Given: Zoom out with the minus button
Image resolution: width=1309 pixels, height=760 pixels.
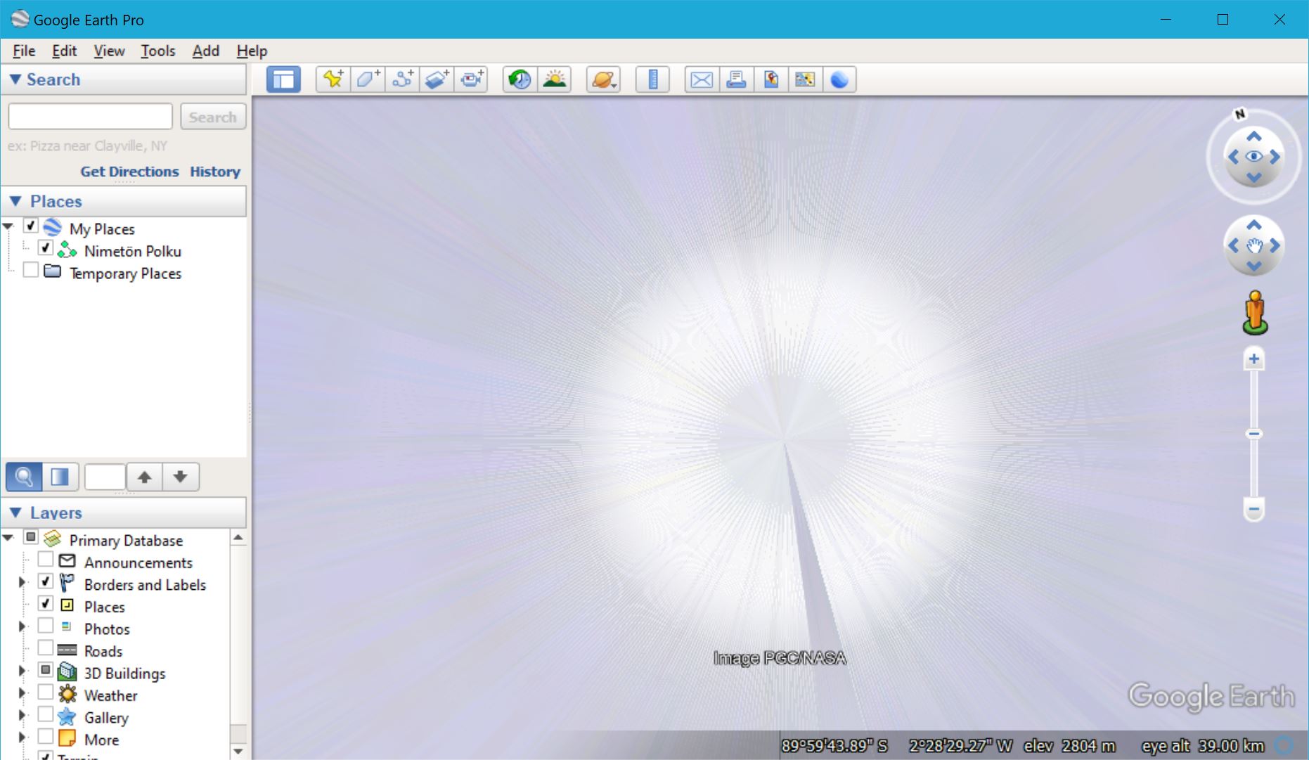Looking at the screenshot, I should click(1253, 509).
